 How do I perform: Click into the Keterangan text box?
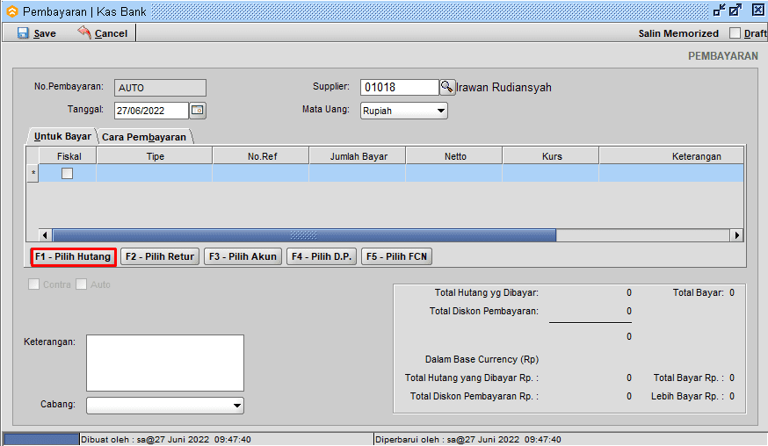tap(165, 362)
